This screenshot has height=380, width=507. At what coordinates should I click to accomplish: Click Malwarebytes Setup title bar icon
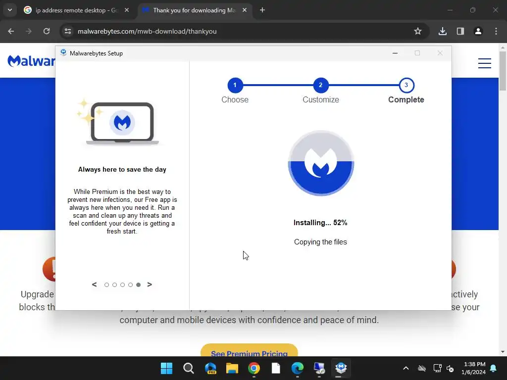point(63,52)
